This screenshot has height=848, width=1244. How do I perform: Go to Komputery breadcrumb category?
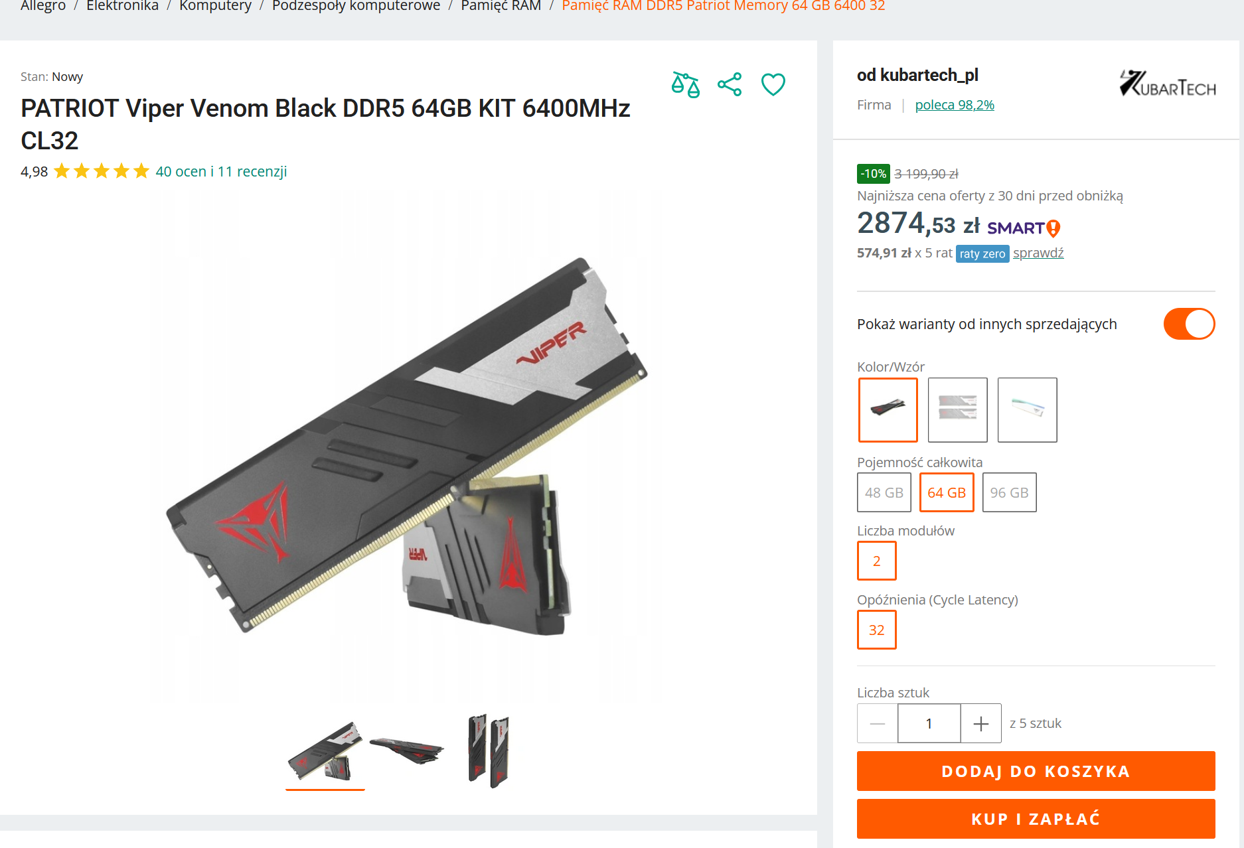pyautogui.click(x=215, y=6)
